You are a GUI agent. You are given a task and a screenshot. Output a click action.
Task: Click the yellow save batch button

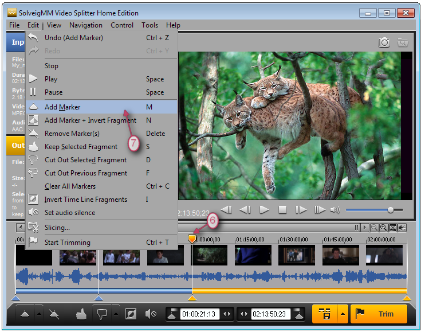click(324, 314)
